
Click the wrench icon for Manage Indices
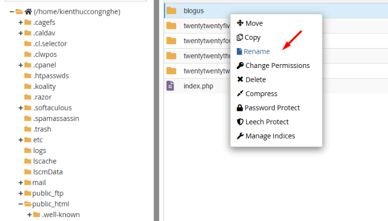(240, 136)
